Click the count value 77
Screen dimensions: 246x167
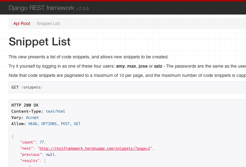[x=42, y=142]
